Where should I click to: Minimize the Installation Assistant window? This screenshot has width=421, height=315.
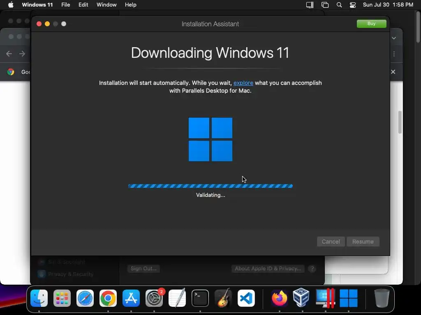coord(47,24)
